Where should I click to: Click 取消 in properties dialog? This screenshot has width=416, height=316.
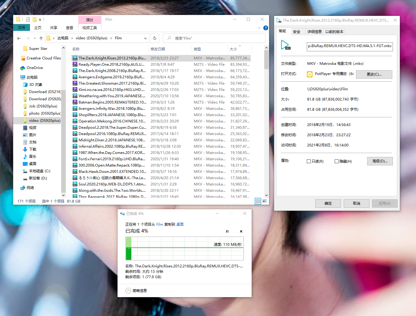356,203
